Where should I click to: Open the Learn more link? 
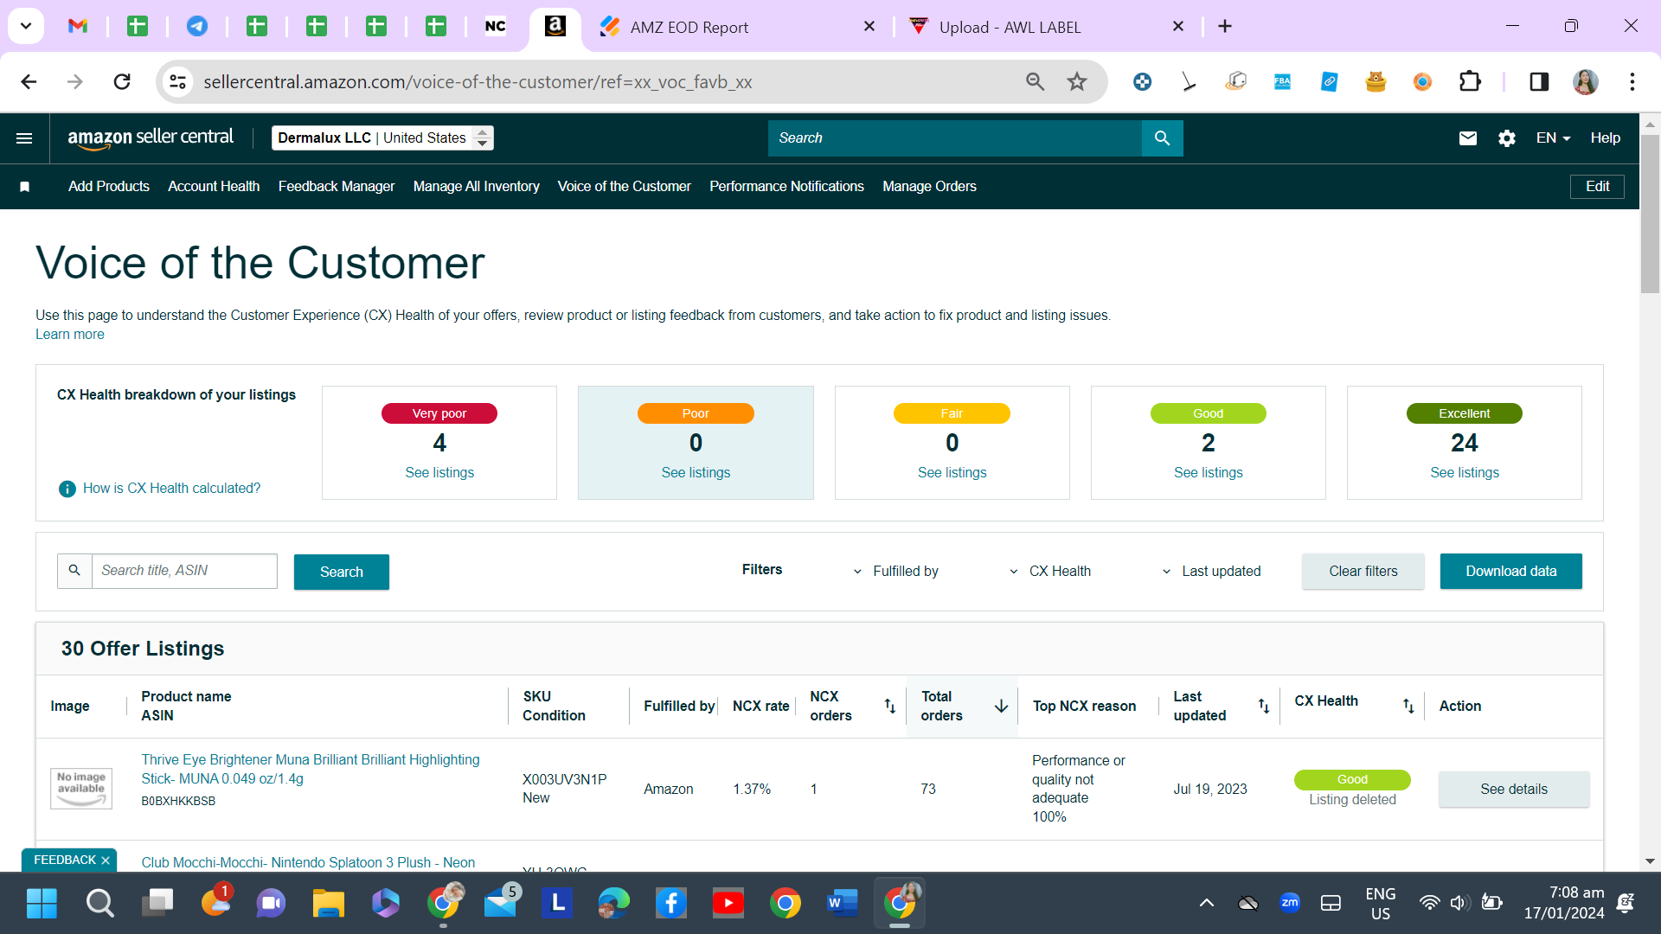pos(70,335)
